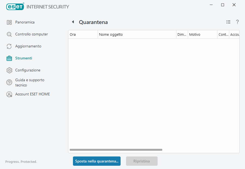Screen dimensions: 245x169
Task: Navigate back using the arrow beside Quarantena
Action: click(73, 22)
